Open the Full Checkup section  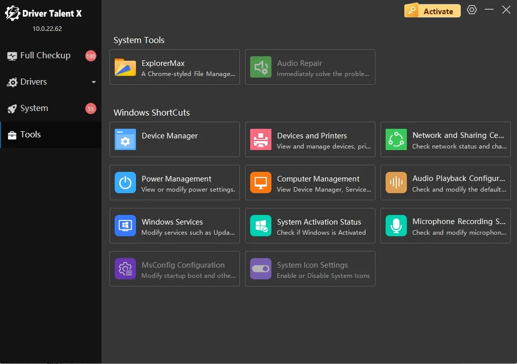[51, 56]
